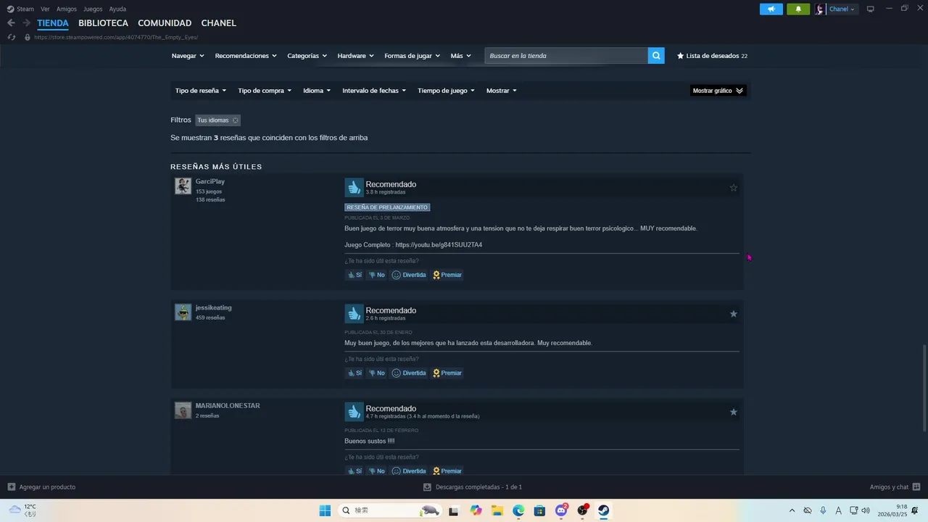Open the 'Ver' menu
This screenshot has width=928, height=522.
pyautogui.click(x=45, y=9)
